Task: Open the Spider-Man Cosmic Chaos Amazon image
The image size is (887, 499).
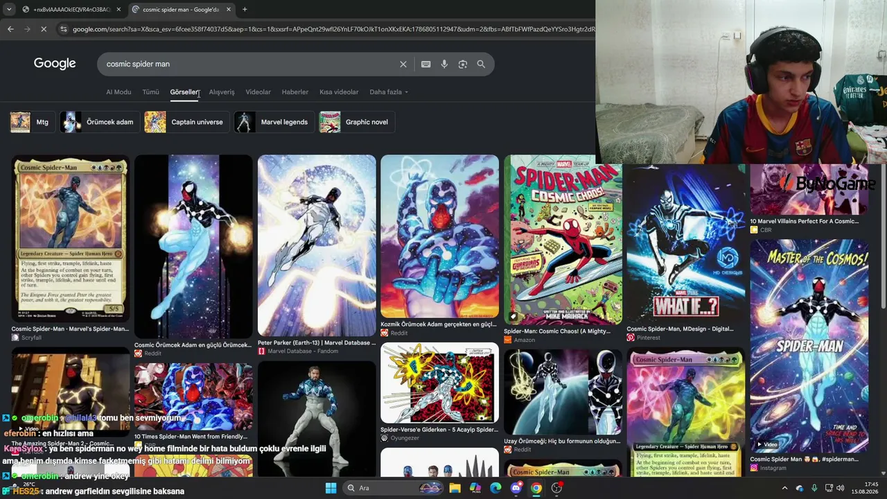Action: [563, 240]
